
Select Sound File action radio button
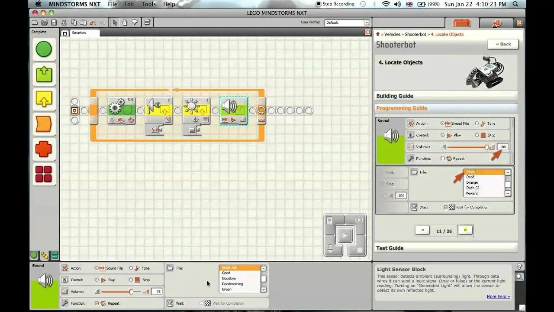click(x=97, y=268)
